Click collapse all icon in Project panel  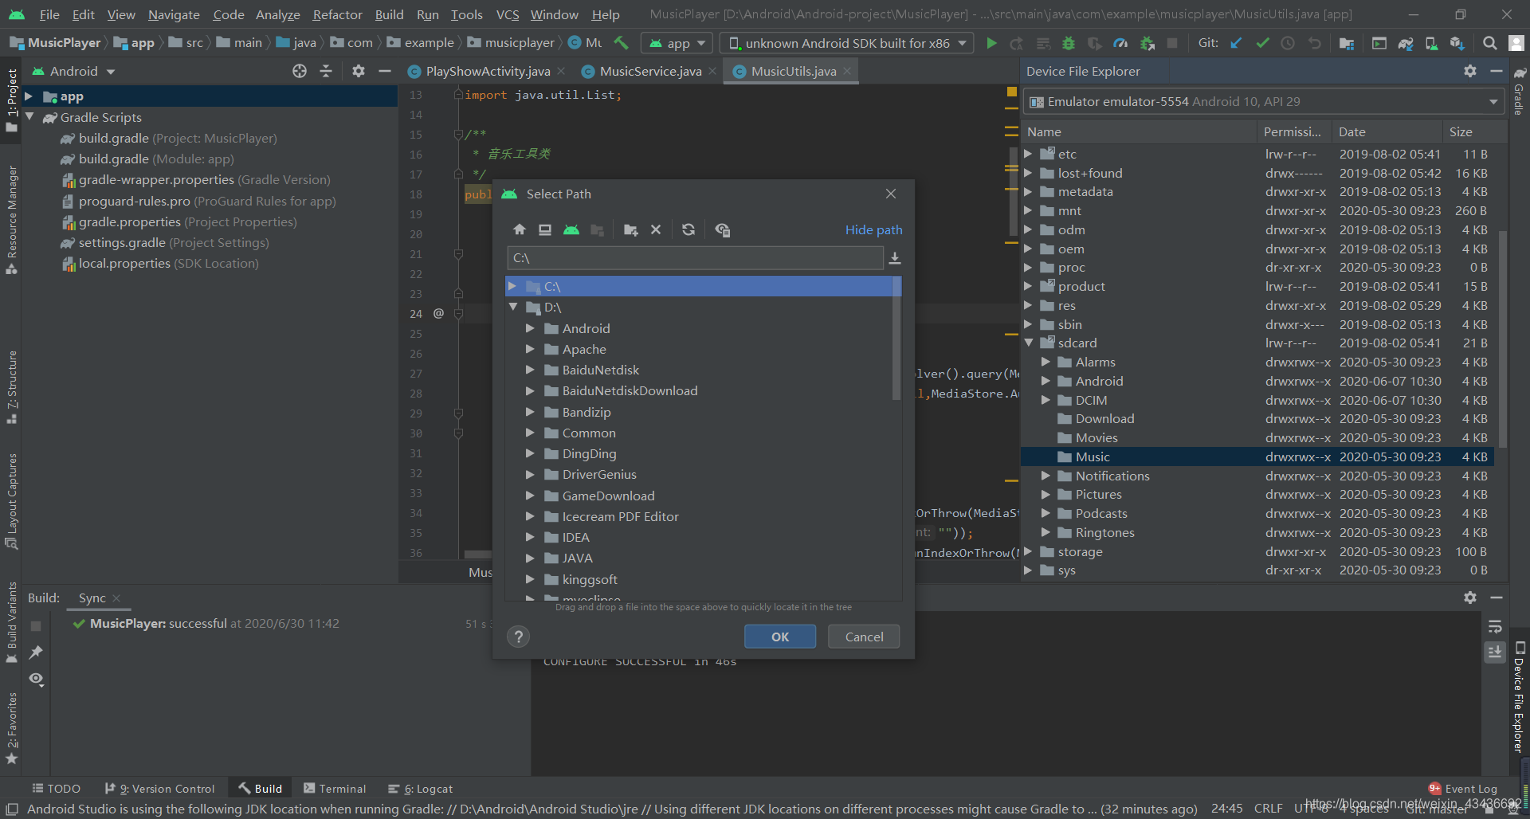[x=326, y=71]
